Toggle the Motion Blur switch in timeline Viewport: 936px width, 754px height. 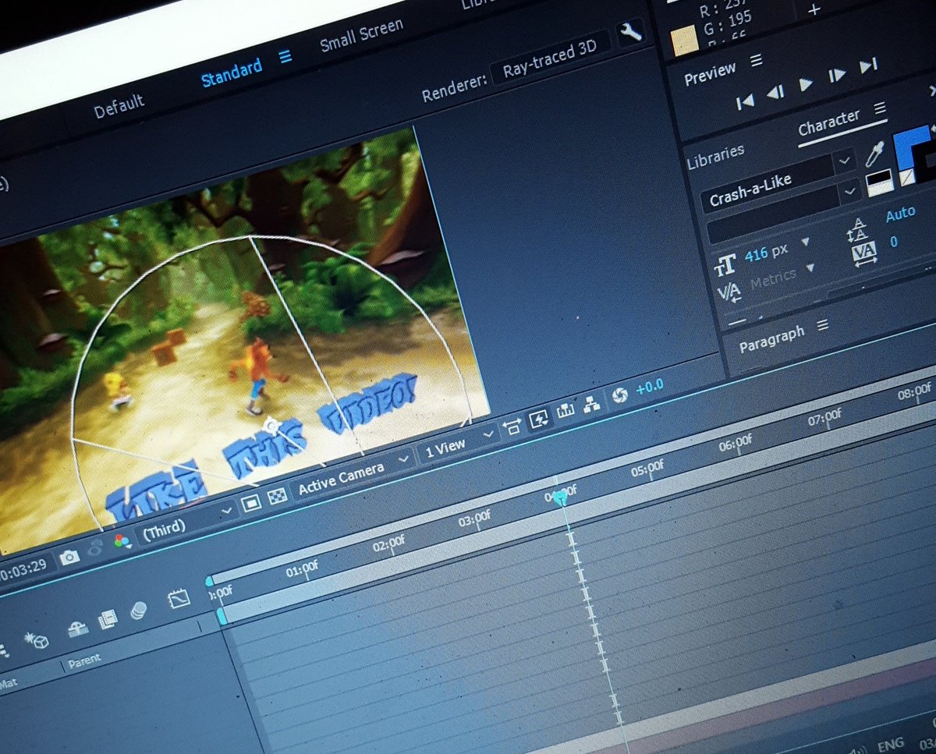click(138, 611)
